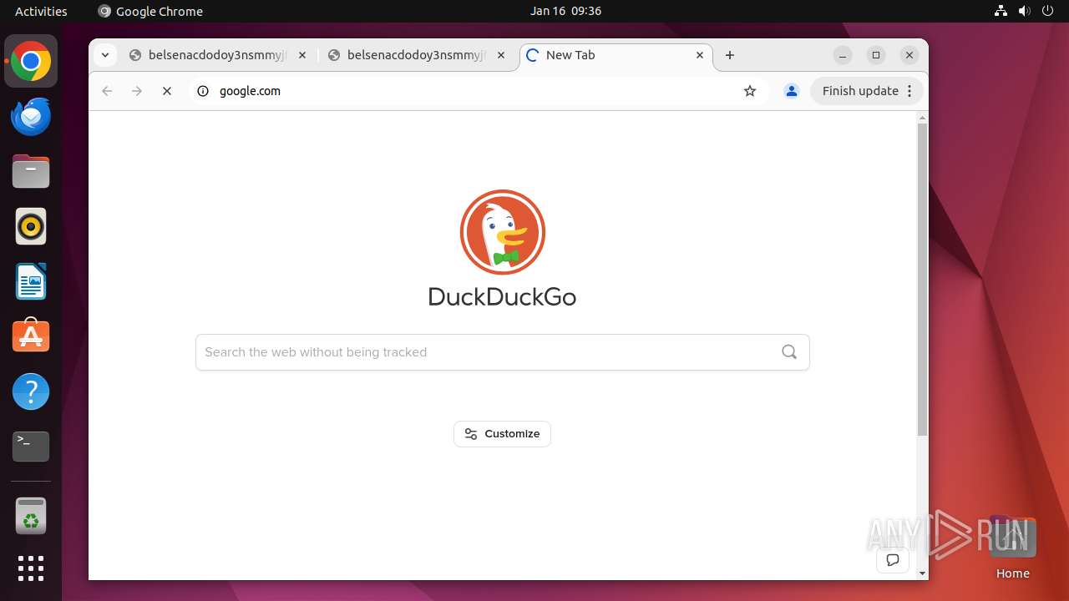Switch to the first belsenacdodoy3nsmmyj tab
1069x601 pixels.
point(218,55)
